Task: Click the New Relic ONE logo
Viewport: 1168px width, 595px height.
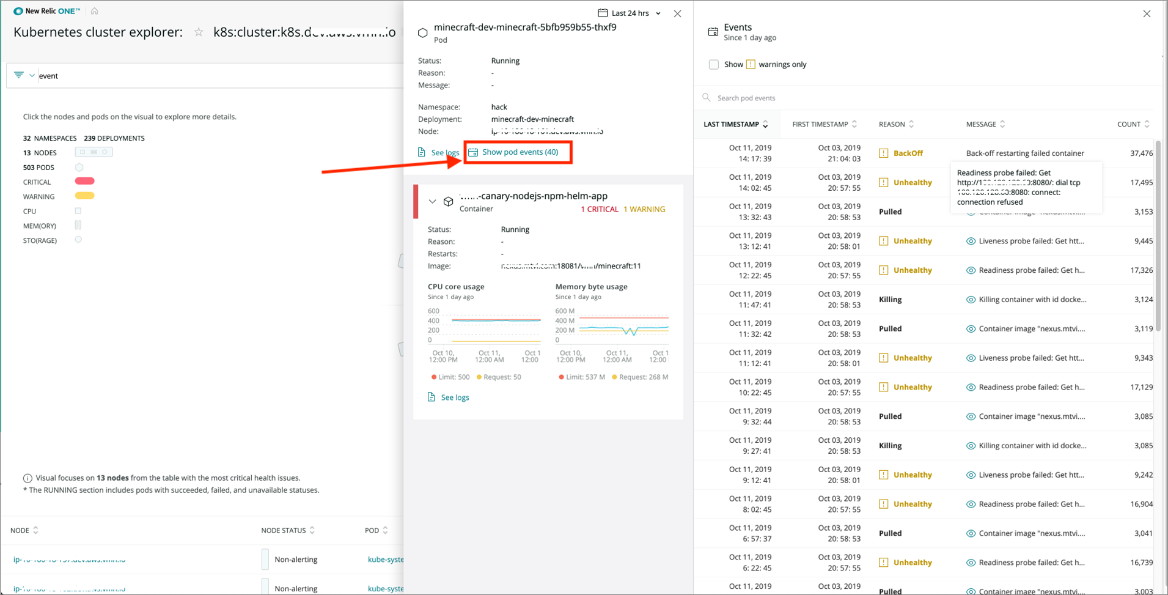Action: 46,11
